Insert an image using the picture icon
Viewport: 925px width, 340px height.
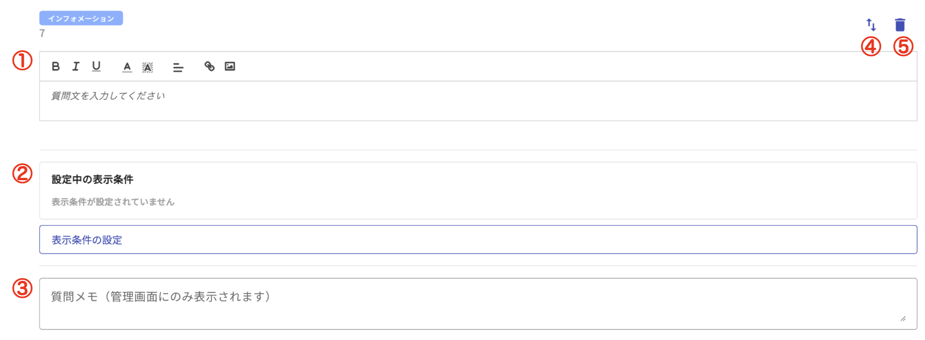[230, 66]
